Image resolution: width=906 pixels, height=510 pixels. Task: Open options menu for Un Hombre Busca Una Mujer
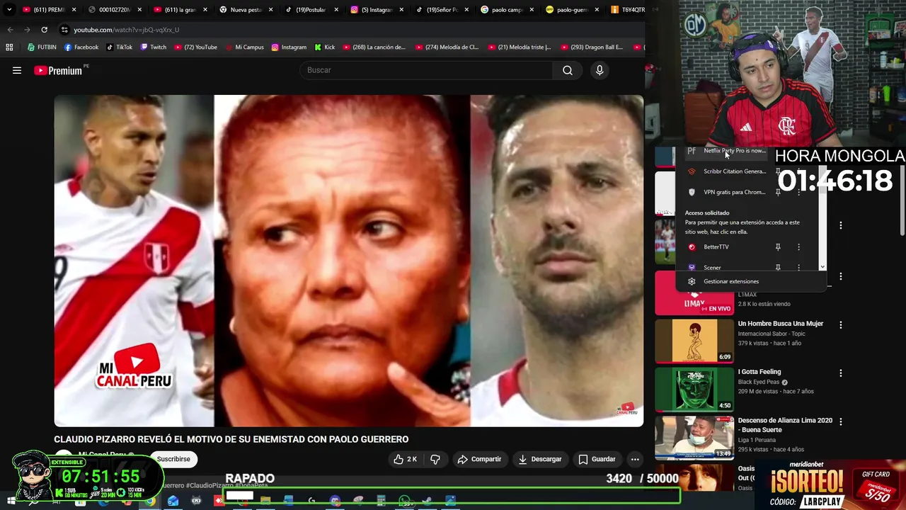841,325
